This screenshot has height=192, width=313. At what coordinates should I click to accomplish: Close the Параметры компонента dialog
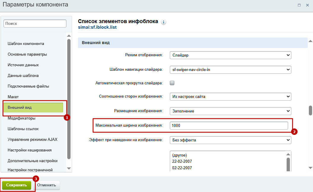307,5
